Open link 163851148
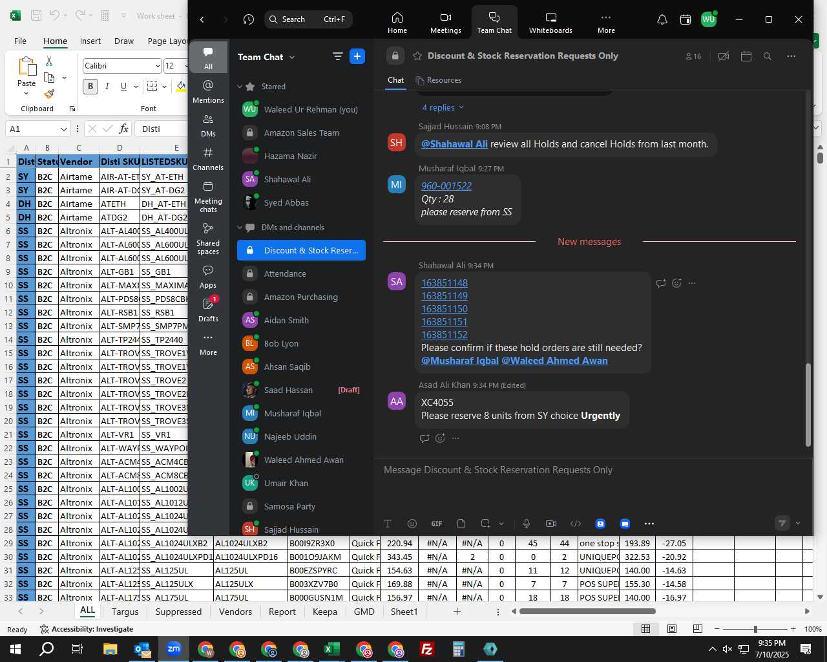The height and width of the screenshot is (662, 827). pos(445,283)
